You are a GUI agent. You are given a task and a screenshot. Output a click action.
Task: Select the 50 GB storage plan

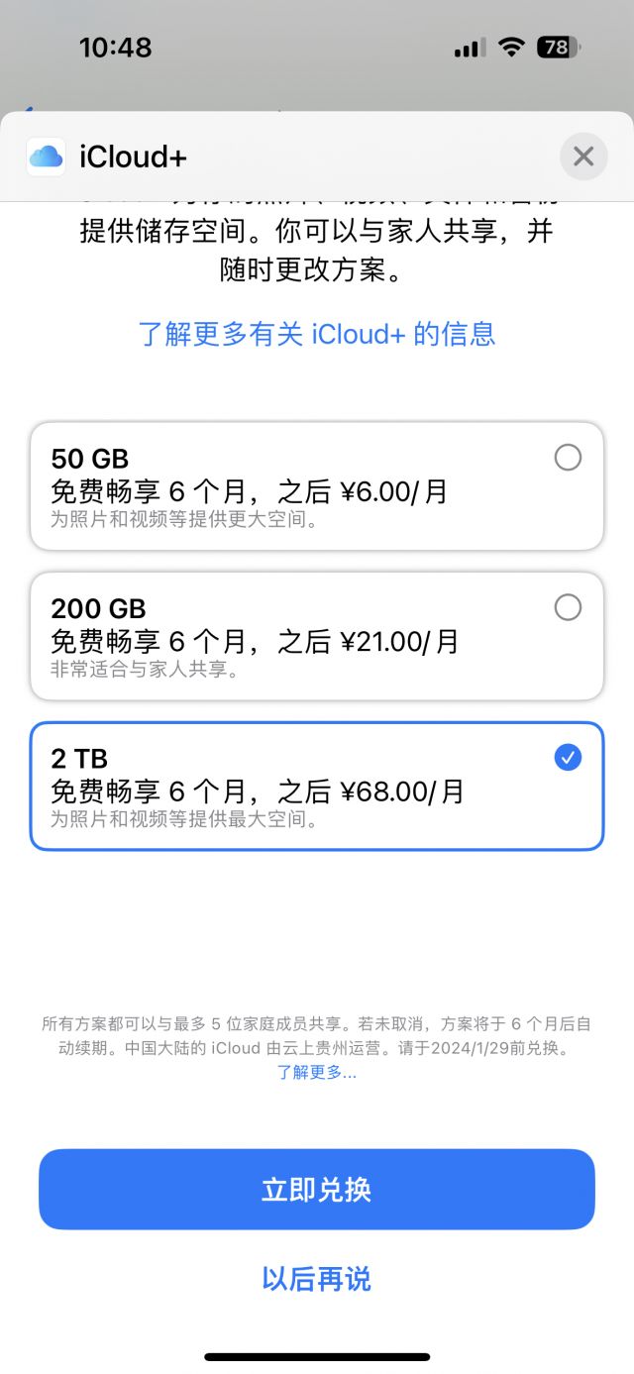[x=568, y=458]
